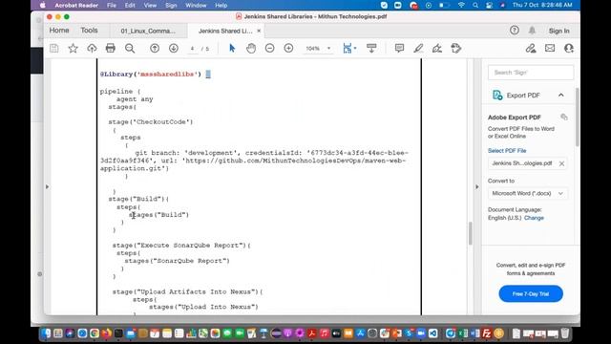Open the 01_Linux_Comma... document tab
The width and height of the screenshot is (611, 344).
click(148, 31)
